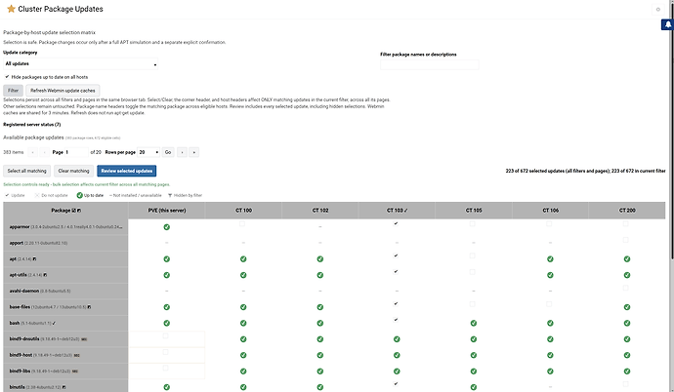Check avahi-daemon update box for CT 200
674x392 pixels.
click(626, 288)
